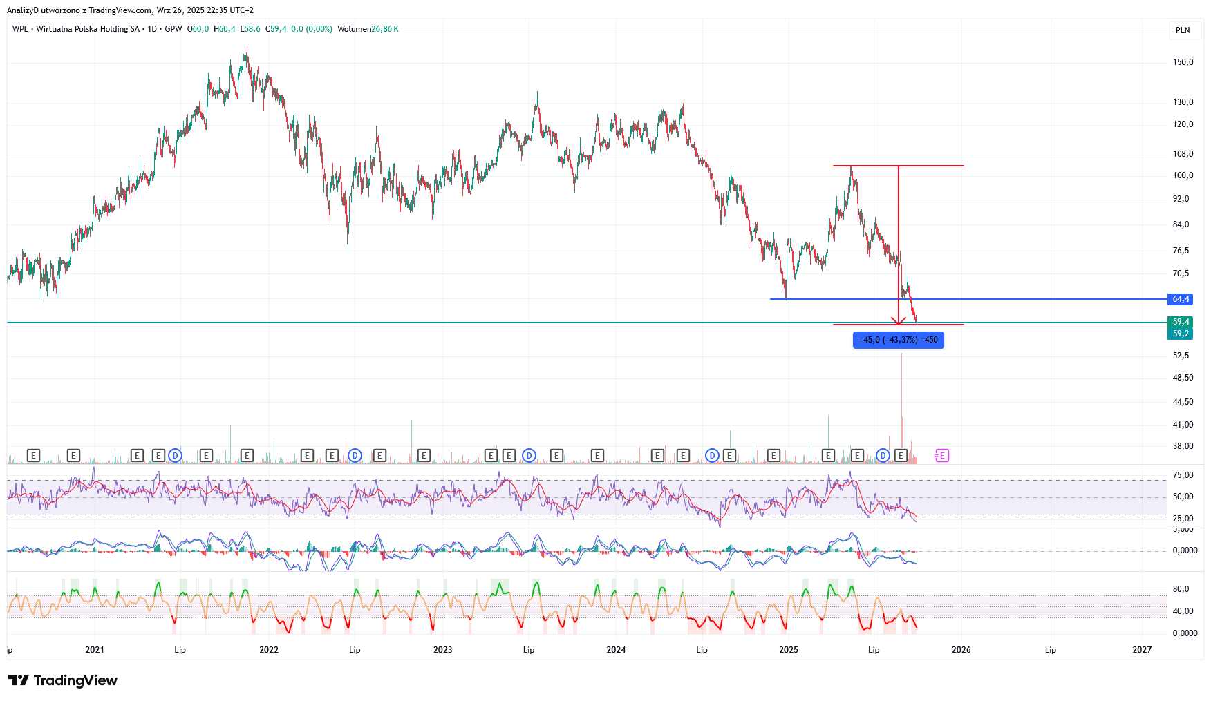The image size is (1211, 701).
Task: Click the 2021 time axis label
Action: (x=95, y=650)
